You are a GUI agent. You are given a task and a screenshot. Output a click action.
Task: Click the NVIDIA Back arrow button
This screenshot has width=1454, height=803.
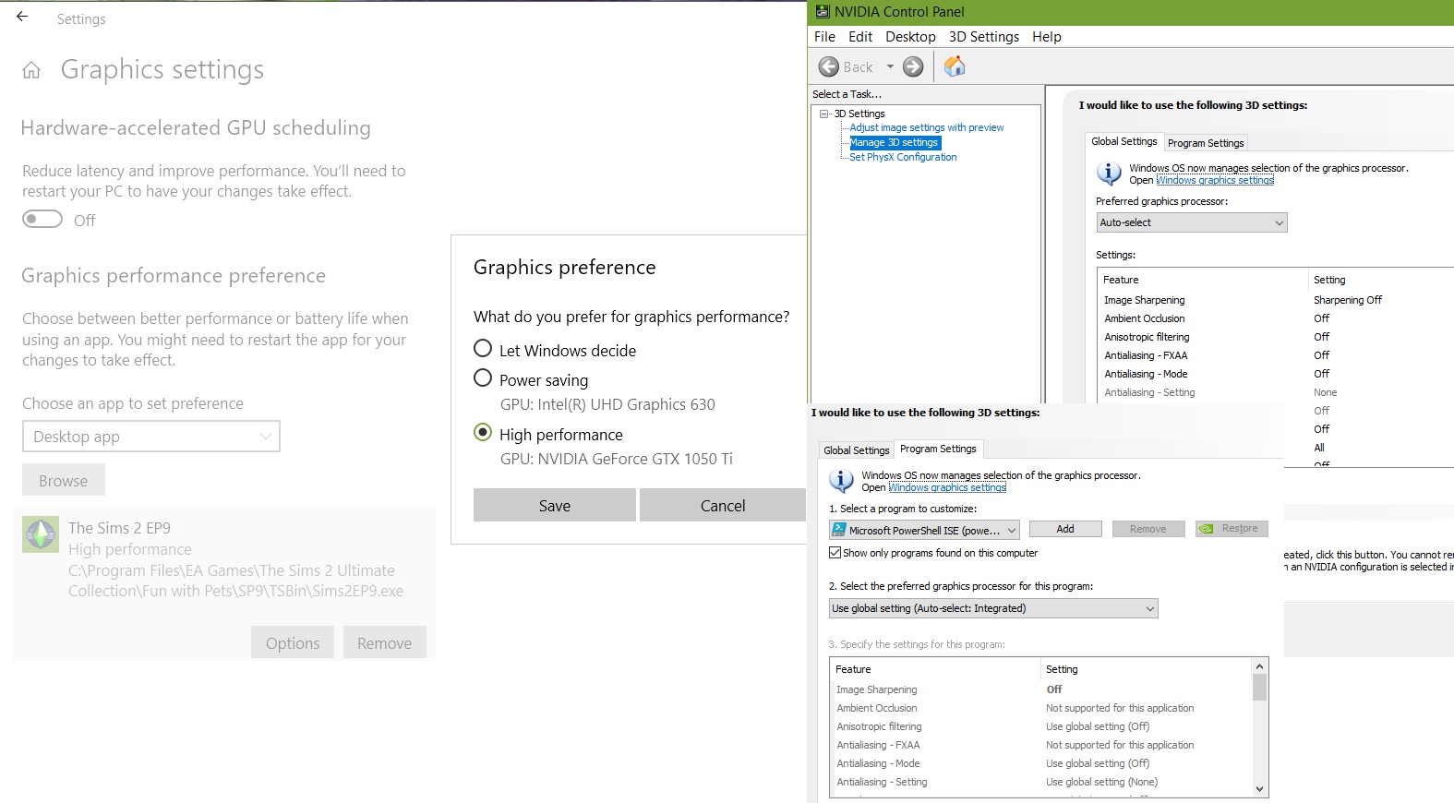829,66
